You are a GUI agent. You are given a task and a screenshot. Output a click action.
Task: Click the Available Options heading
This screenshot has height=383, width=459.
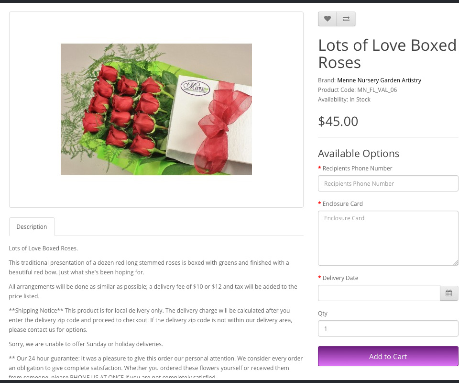pos(359,154)
